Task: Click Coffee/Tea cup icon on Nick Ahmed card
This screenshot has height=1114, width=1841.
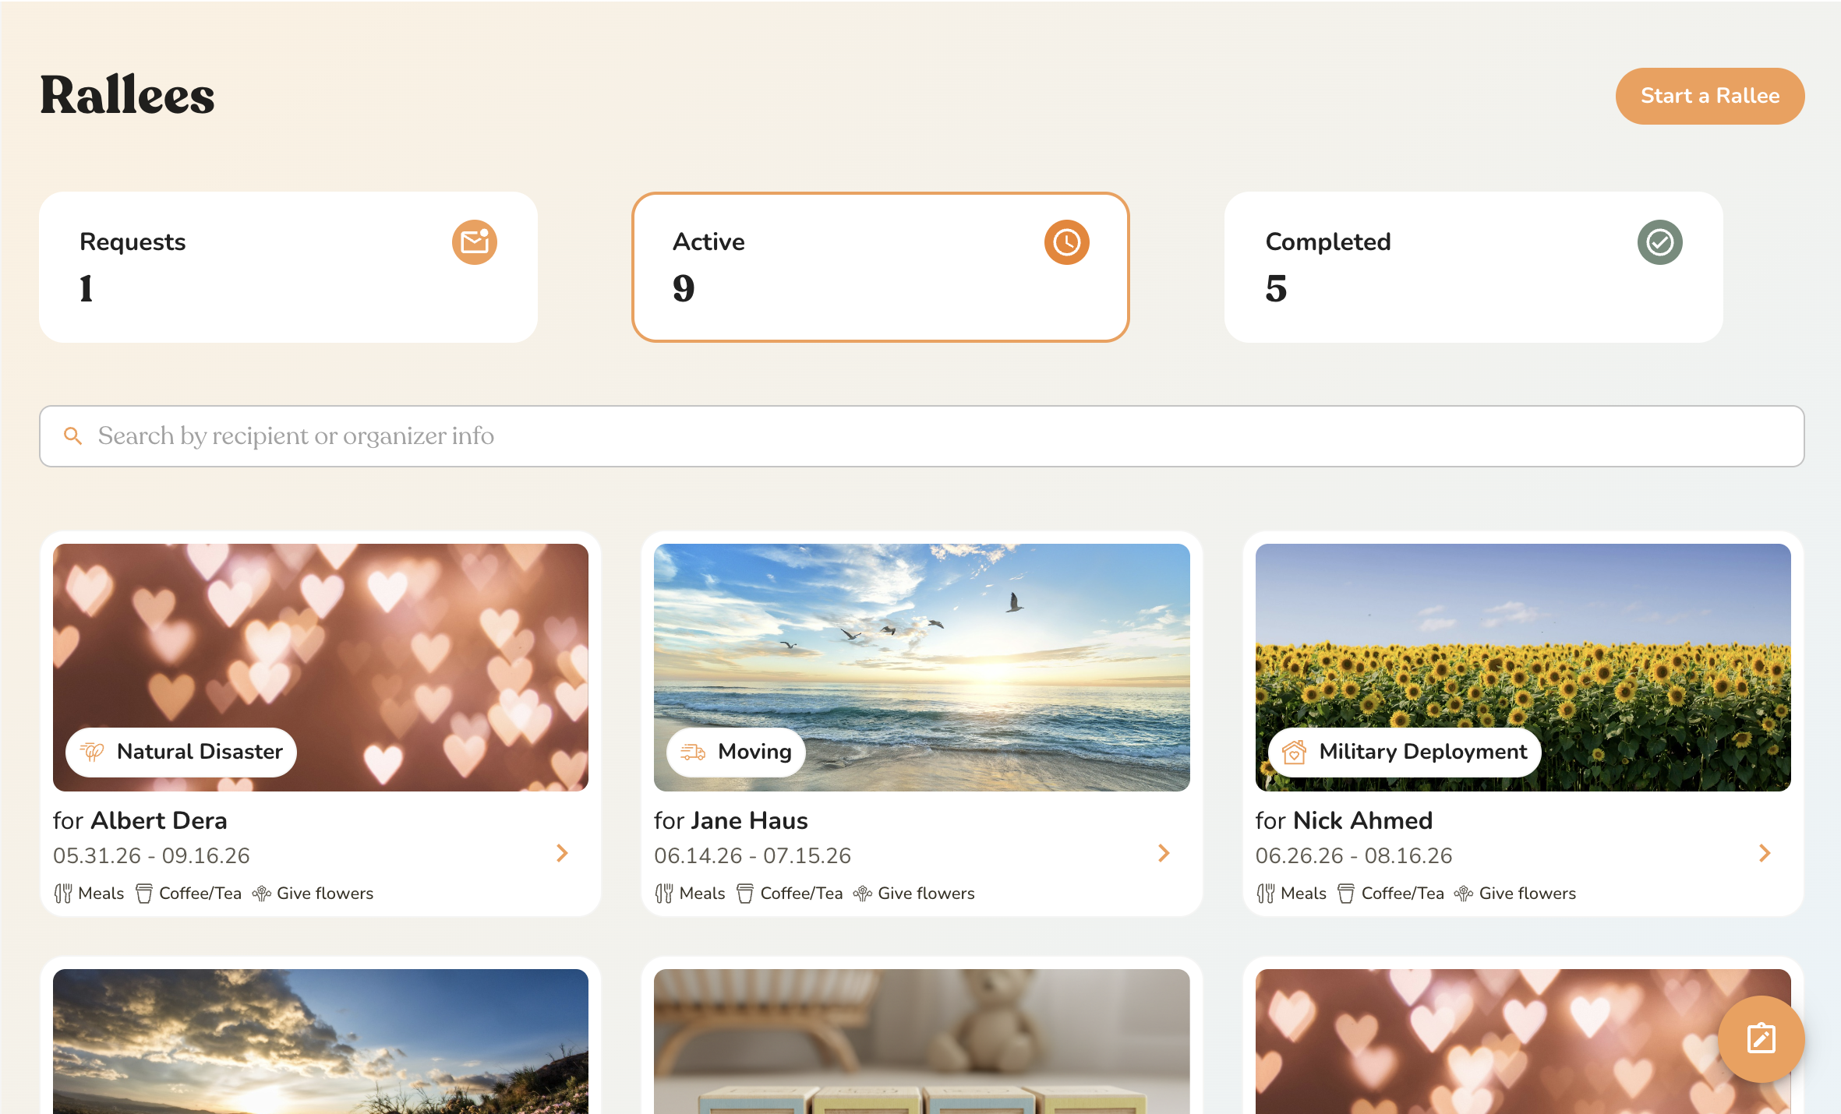Action: coord(1346,894)
